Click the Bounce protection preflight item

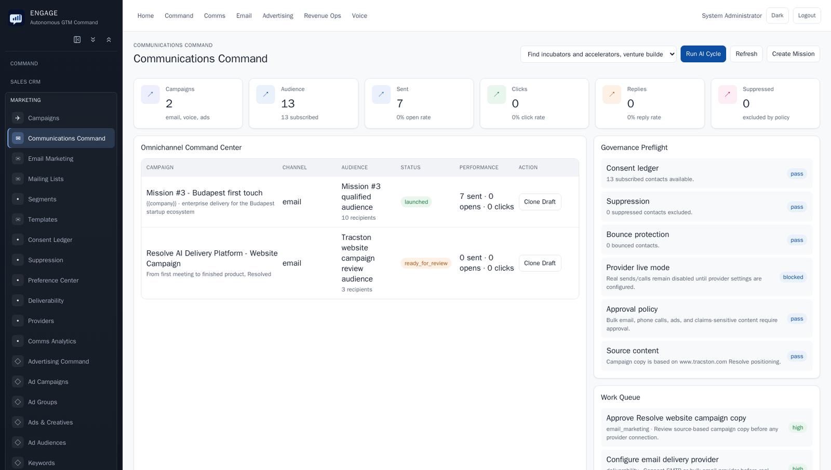coord(706,240)
